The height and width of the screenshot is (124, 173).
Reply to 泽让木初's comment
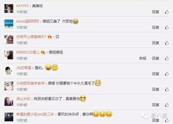[x=156, y=105]
